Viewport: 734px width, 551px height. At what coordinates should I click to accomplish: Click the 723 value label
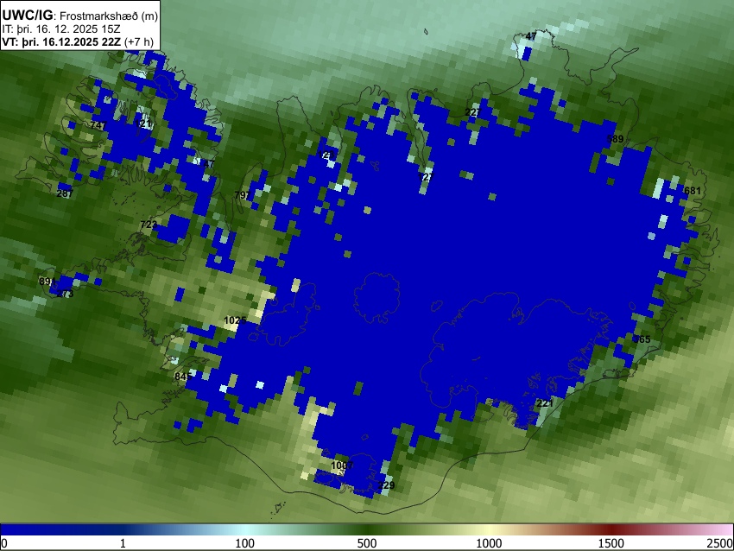click(149, 225)
